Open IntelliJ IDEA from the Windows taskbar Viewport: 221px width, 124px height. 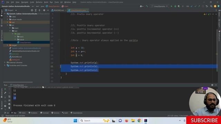[146, 121]
